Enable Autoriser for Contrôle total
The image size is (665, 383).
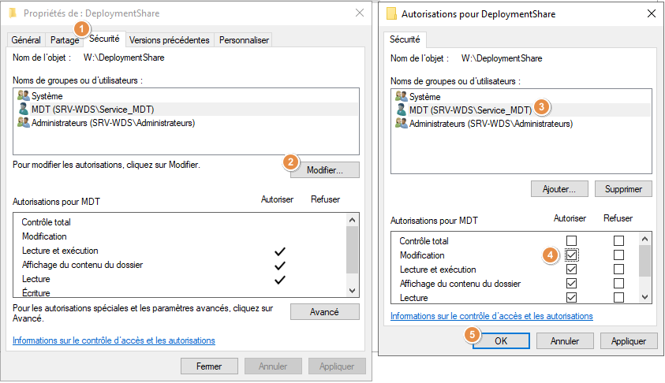[572, 240]
